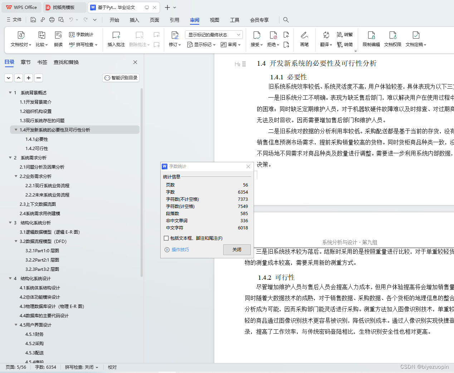Click the navigation pane vertical scrollbar
The height and width of the screenshot is (373, 454).
[142, 182]
